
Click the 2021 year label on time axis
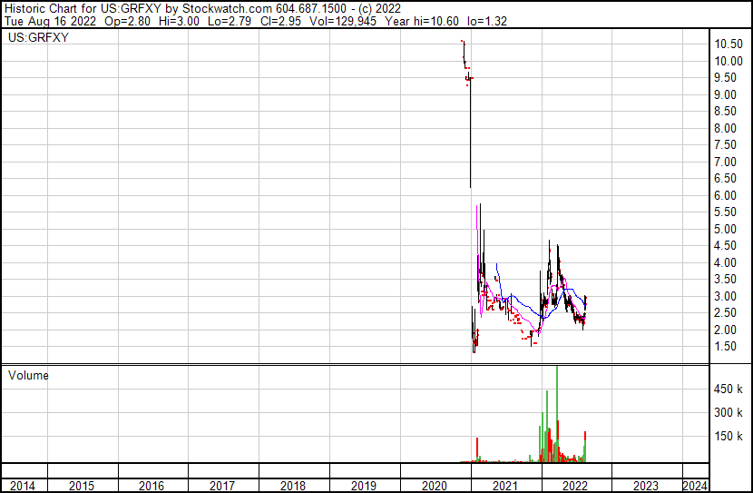pyautogui.click(x=505, y=486)
